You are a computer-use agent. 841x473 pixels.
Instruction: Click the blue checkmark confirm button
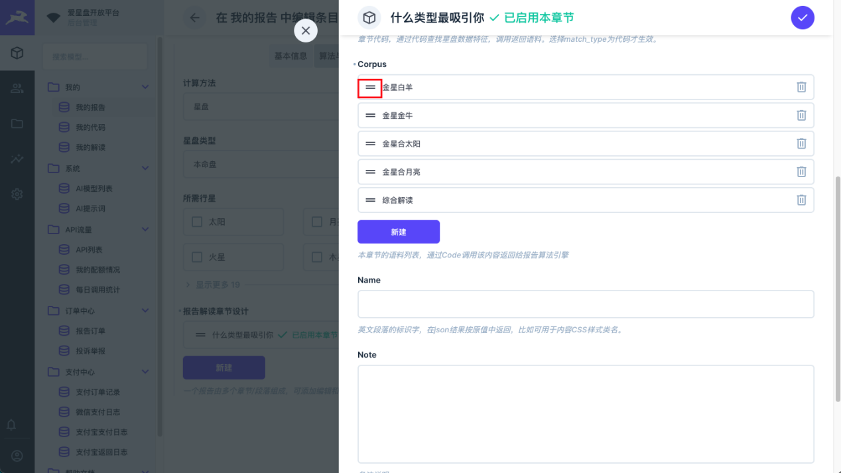[803, 18]
